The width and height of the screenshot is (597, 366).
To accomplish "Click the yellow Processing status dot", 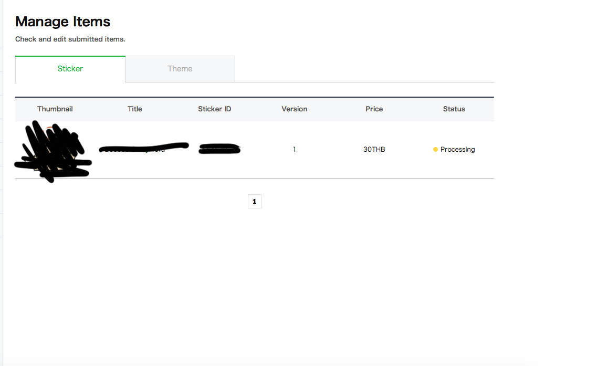I will pyautogui.click(x=435, y=149).
